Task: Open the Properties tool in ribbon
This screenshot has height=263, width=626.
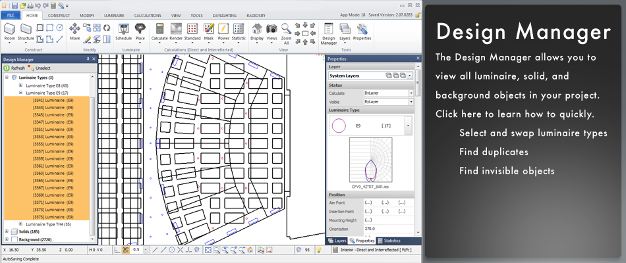Action: coord(362,32)
